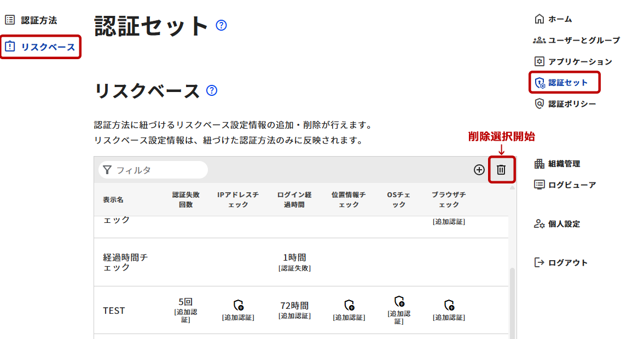Select 認証セット in right navigation

[568, 83]
